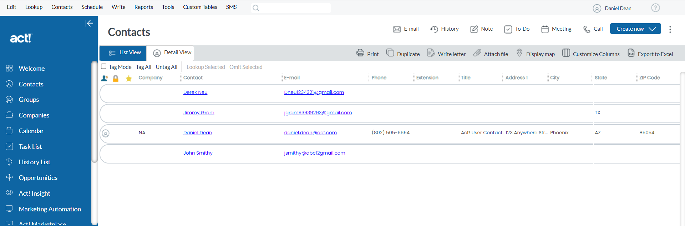The width and height of the screenshot is (685, 226).
Task: Open the help question mark icon
Action: coord(655,8)
